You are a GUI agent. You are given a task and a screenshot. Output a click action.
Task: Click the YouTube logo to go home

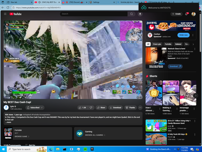point(15,14)
